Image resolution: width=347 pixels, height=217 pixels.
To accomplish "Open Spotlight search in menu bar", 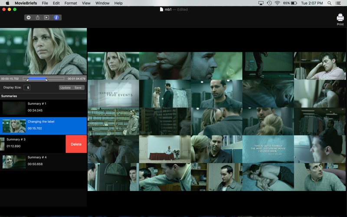I will coord(330,3).
